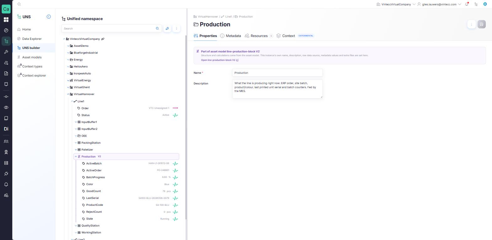Screen dimensions: 492x240
Task: Click the trend sparkline icon for State
Action: pos(175,219)
